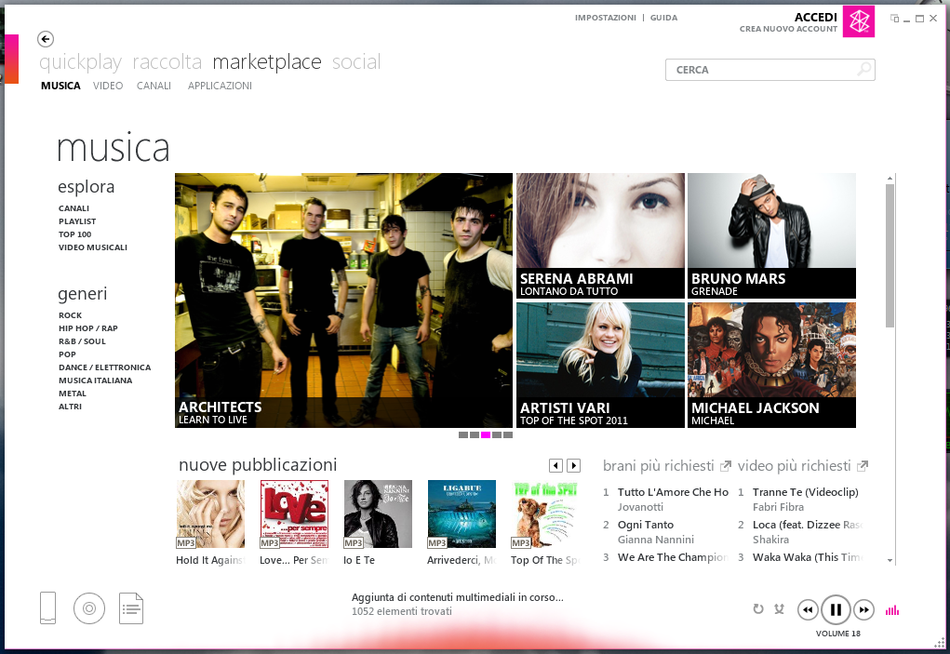This screenshot has height=654, width=950.
Task: Click the page vertical scrollbar thumb
Action: click(890, 256)
